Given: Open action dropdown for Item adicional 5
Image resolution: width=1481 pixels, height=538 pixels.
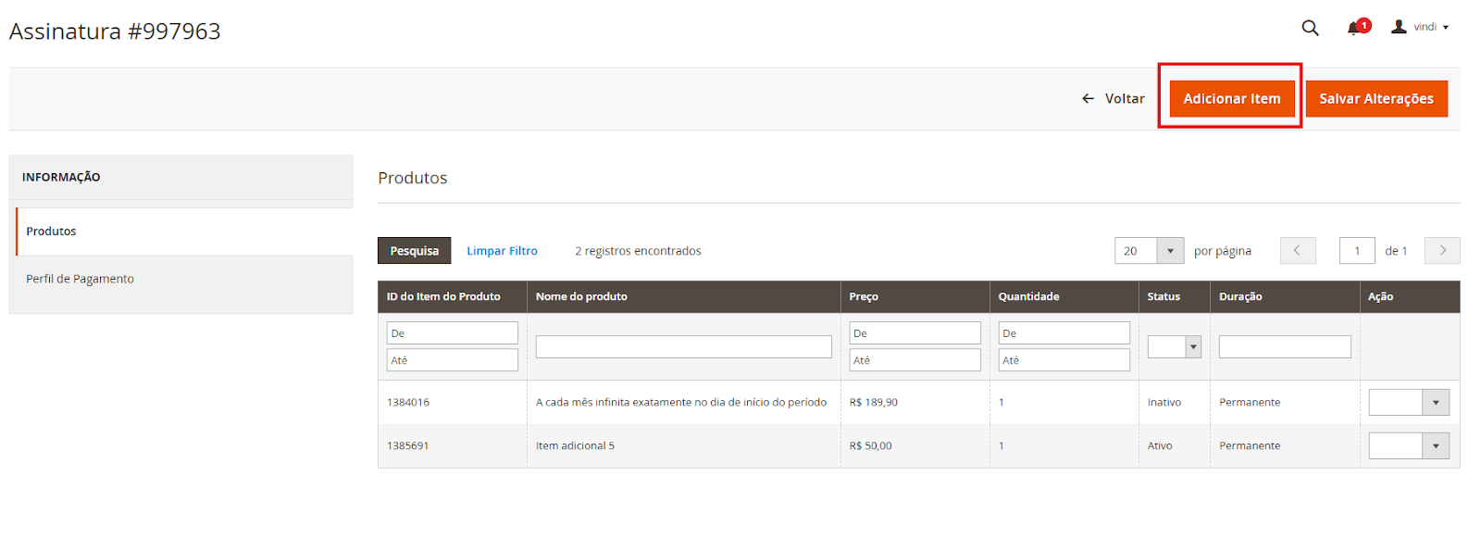Looking at the screenshot, I should pyautogui.click(x=1408, y=446).
